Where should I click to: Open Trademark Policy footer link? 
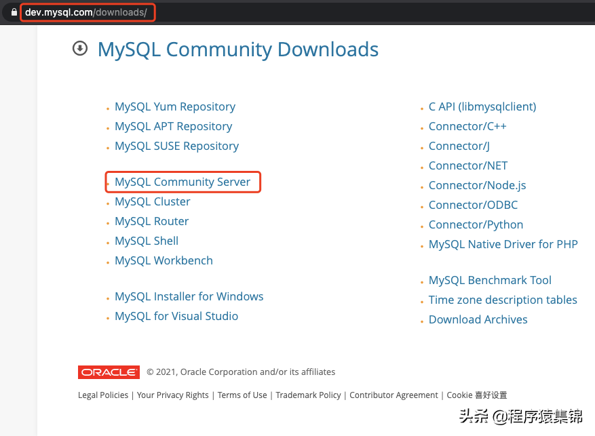(x=308, y=395)
